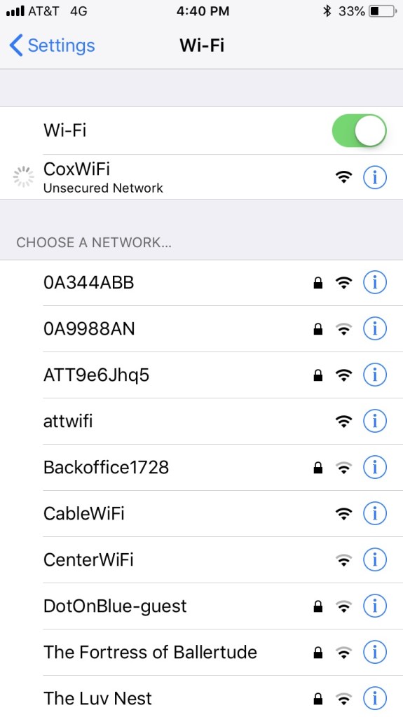
Task: Choose the Backoffice1728 network
Action: tap(202, 467)
